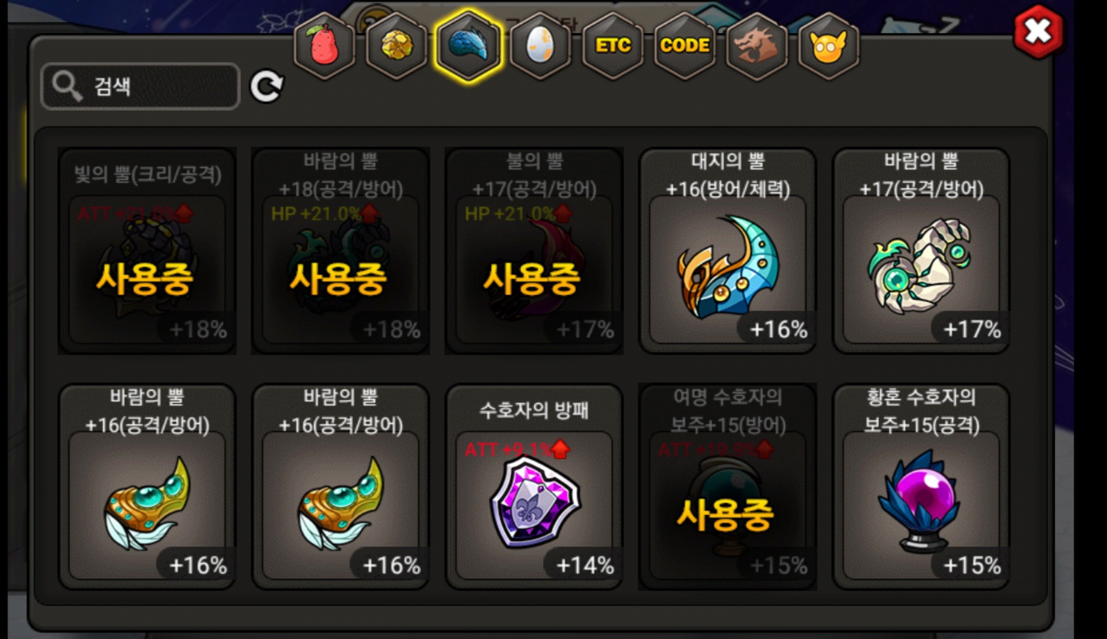
Task: Select the blue dragon horn tab
Action: click(x=469, y=46)
